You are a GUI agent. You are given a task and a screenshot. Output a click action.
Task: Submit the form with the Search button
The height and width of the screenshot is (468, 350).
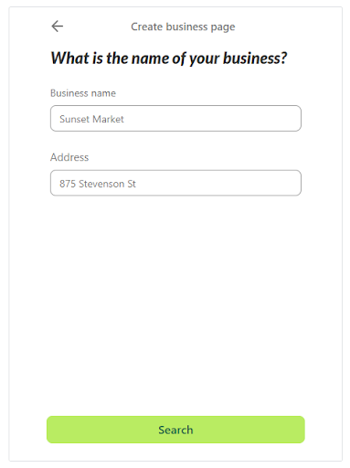click(175, 430)
